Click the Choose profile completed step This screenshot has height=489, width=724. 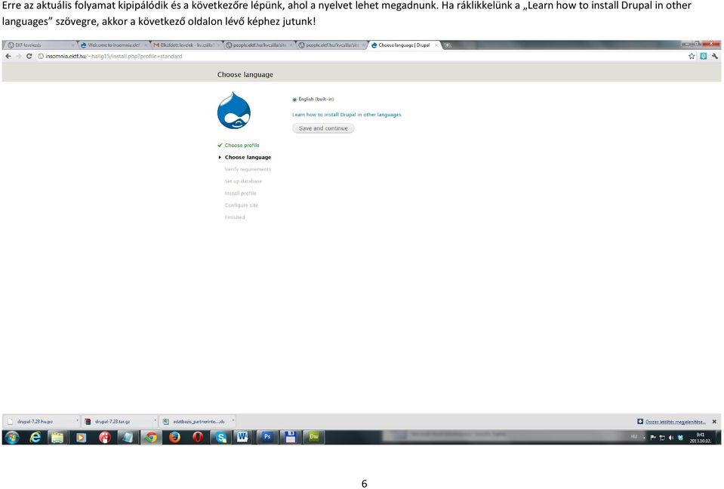tap(242, 146)
